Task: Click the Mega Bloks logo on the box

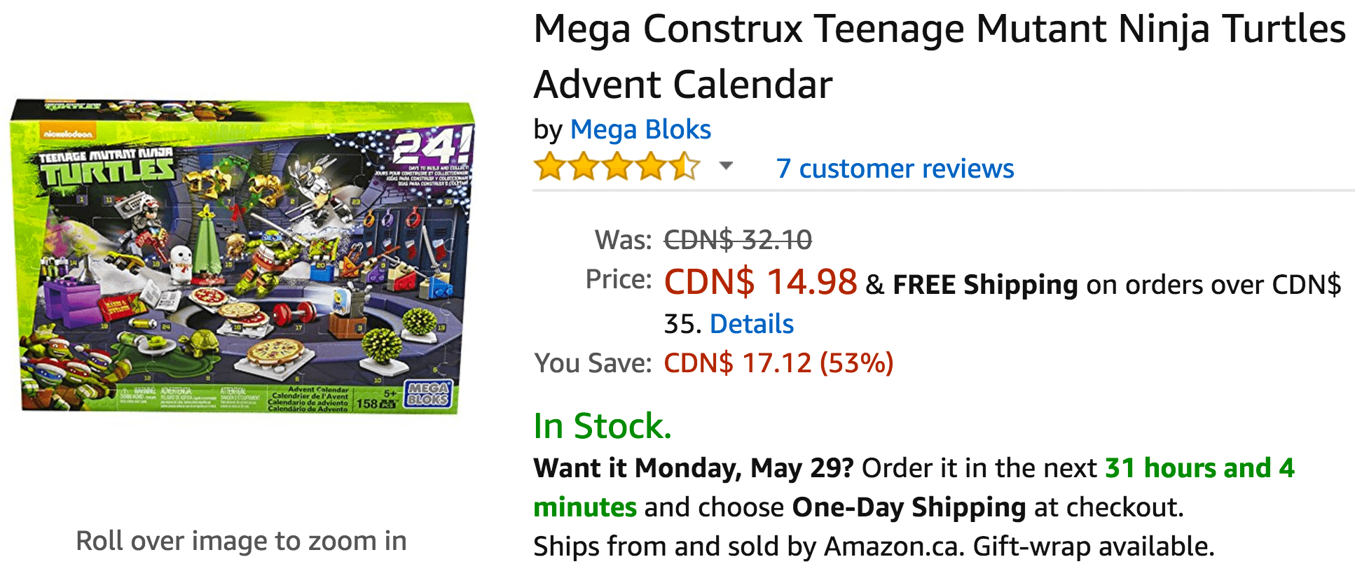Action: click(427, 394)
